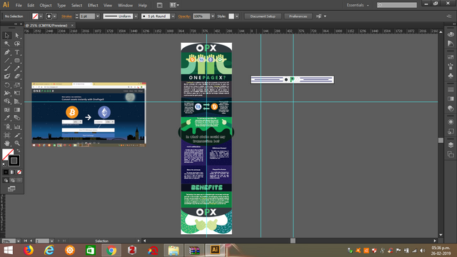Open the graphic Style dropdown
Screen dimensions: 457x257
(x=237, y=16)
